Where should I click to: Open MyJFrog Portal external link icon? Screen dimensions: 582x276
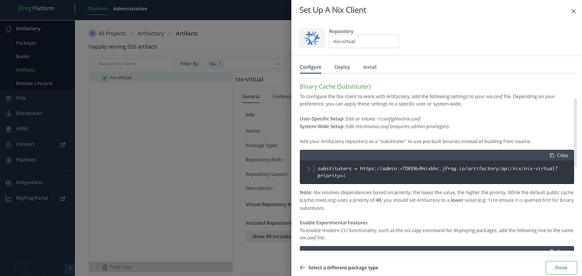coord(63,198)
